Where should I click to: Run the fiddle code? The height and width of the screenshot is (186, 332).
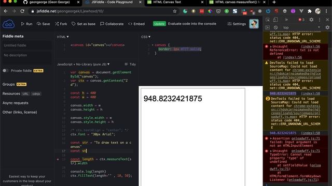click(x=26, y=24)
